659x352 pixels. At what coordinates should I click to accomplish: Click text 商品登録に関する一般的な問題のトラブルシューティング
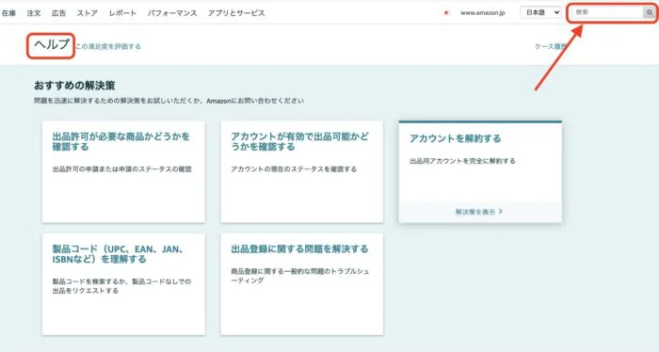tap(299, 276)
